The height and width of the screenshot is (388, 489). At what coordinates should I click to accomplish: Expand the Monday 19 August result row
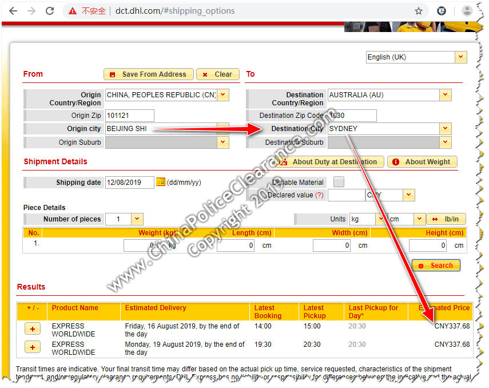click(33, 347)
